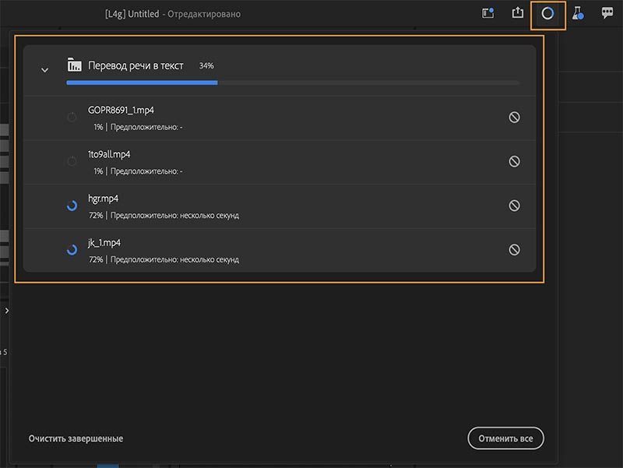The height and width of the screenshot is (468, 623).
Task: Open the beta flask icon
Action: click(578, 13)
